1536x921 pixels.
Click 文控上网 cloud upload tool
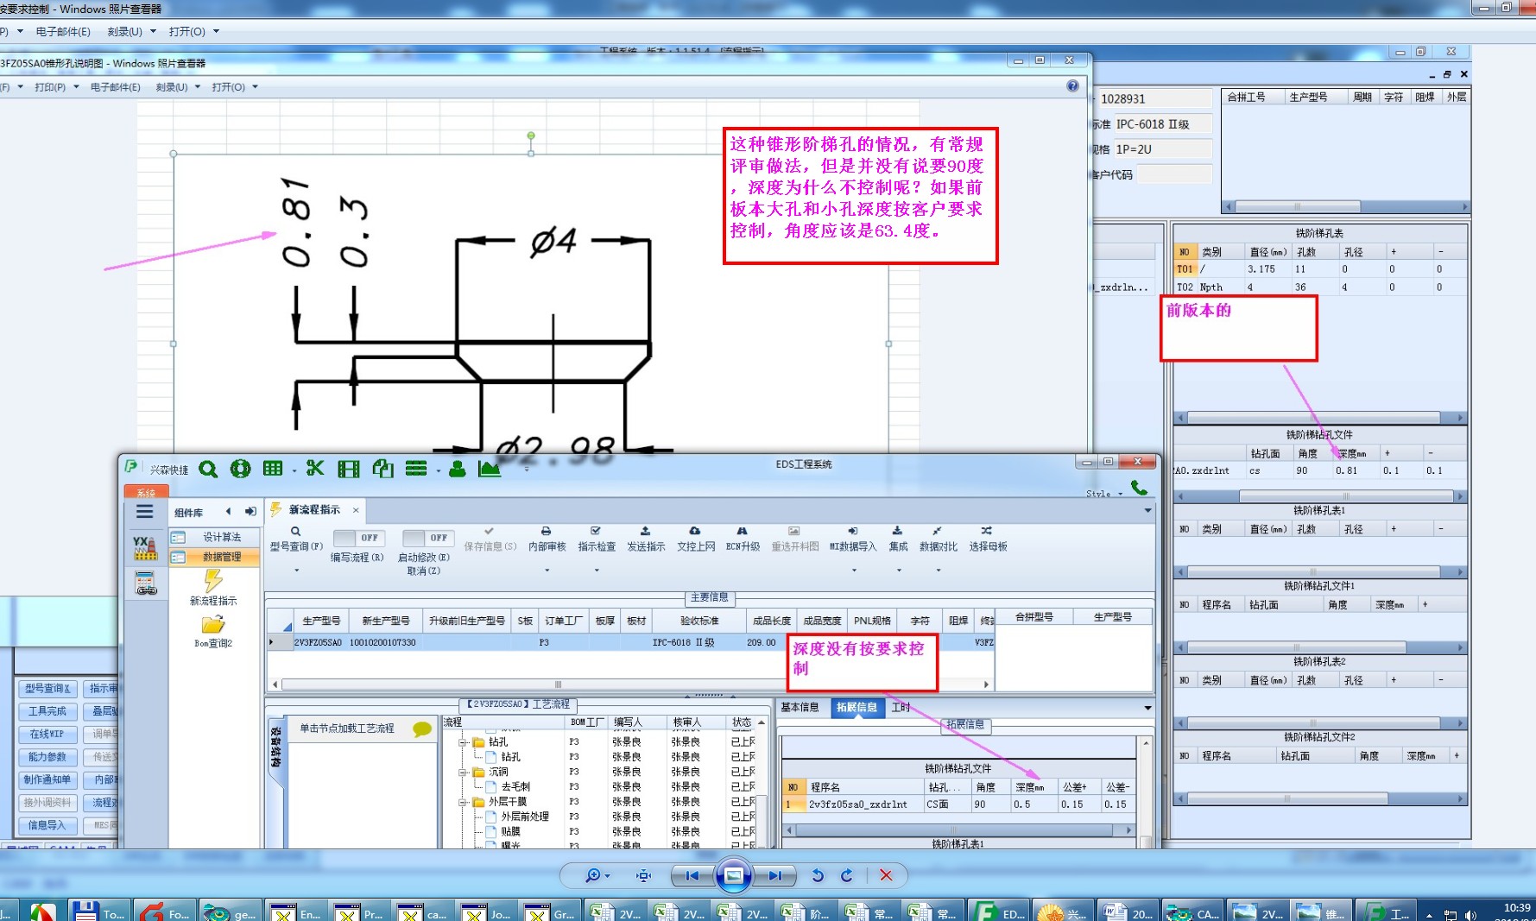[696, 539]
